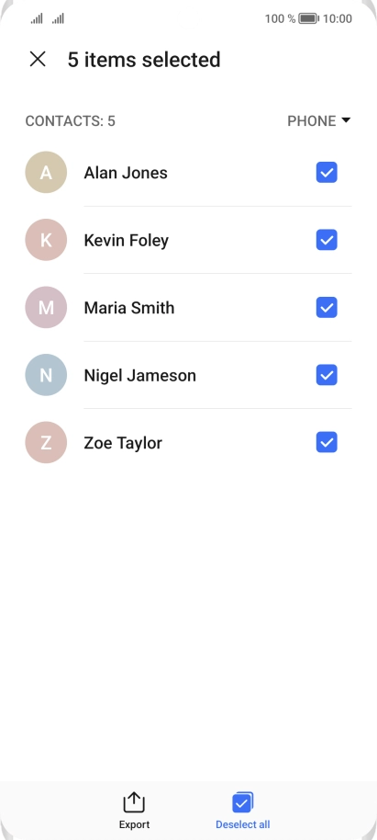Tap the Export share icon

[x=134, y=802]
